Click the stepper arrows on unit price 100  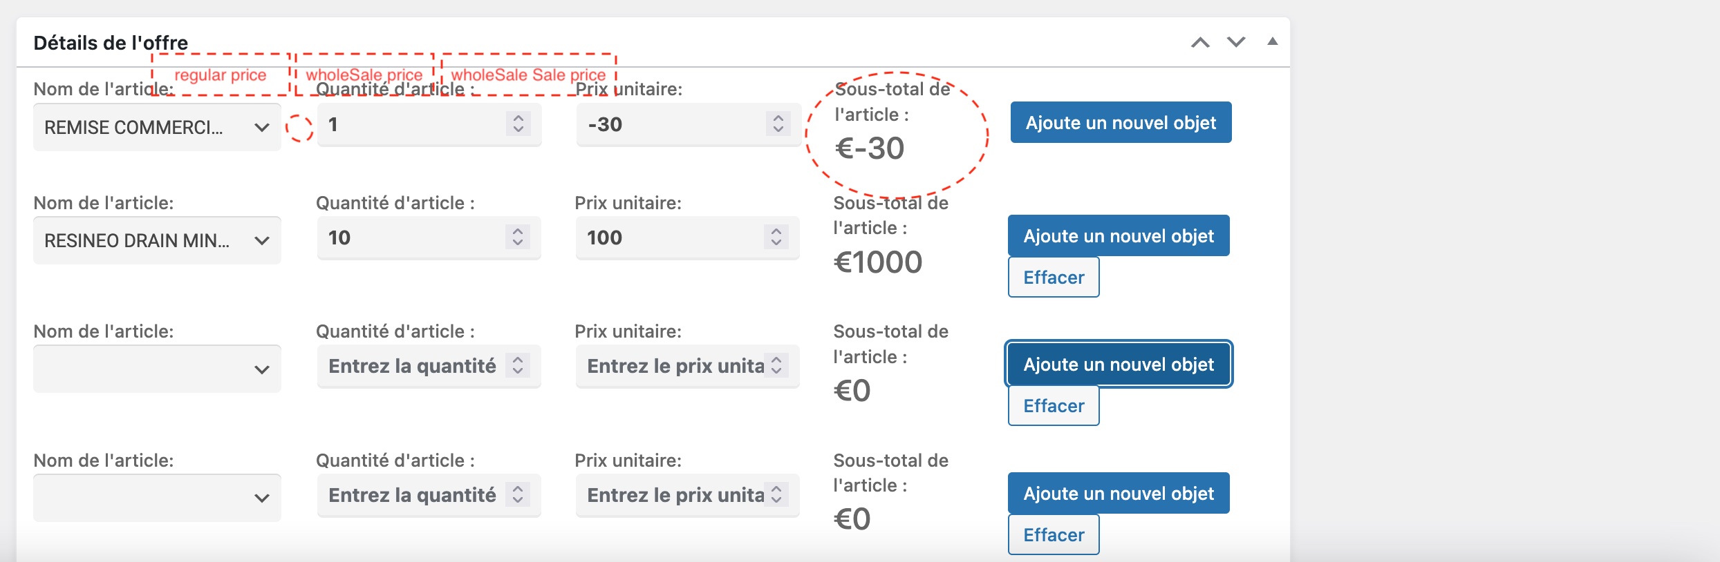776,237
